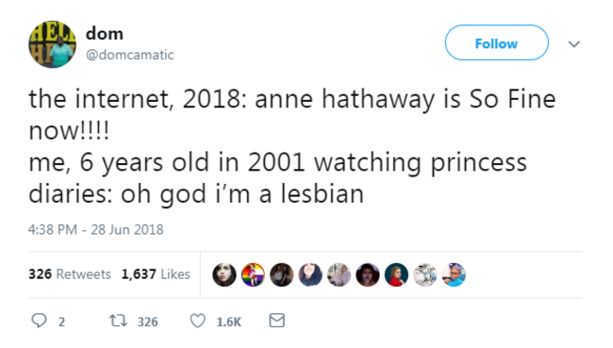View the 1,637 Likes list
This screenshot has height=348, width=613.
click(x=156, y=274)
